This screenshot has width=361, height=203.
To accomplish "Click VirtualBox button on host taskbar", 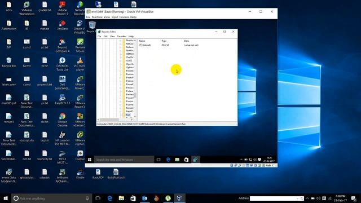I will pyautogui.click(x=179, y=198).
